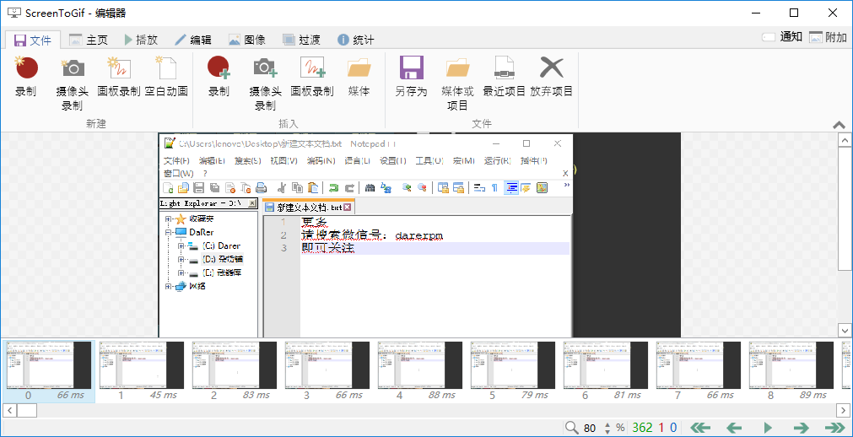
Task: Select frame 5 thumbnail
Action: [x=513, y=364]
